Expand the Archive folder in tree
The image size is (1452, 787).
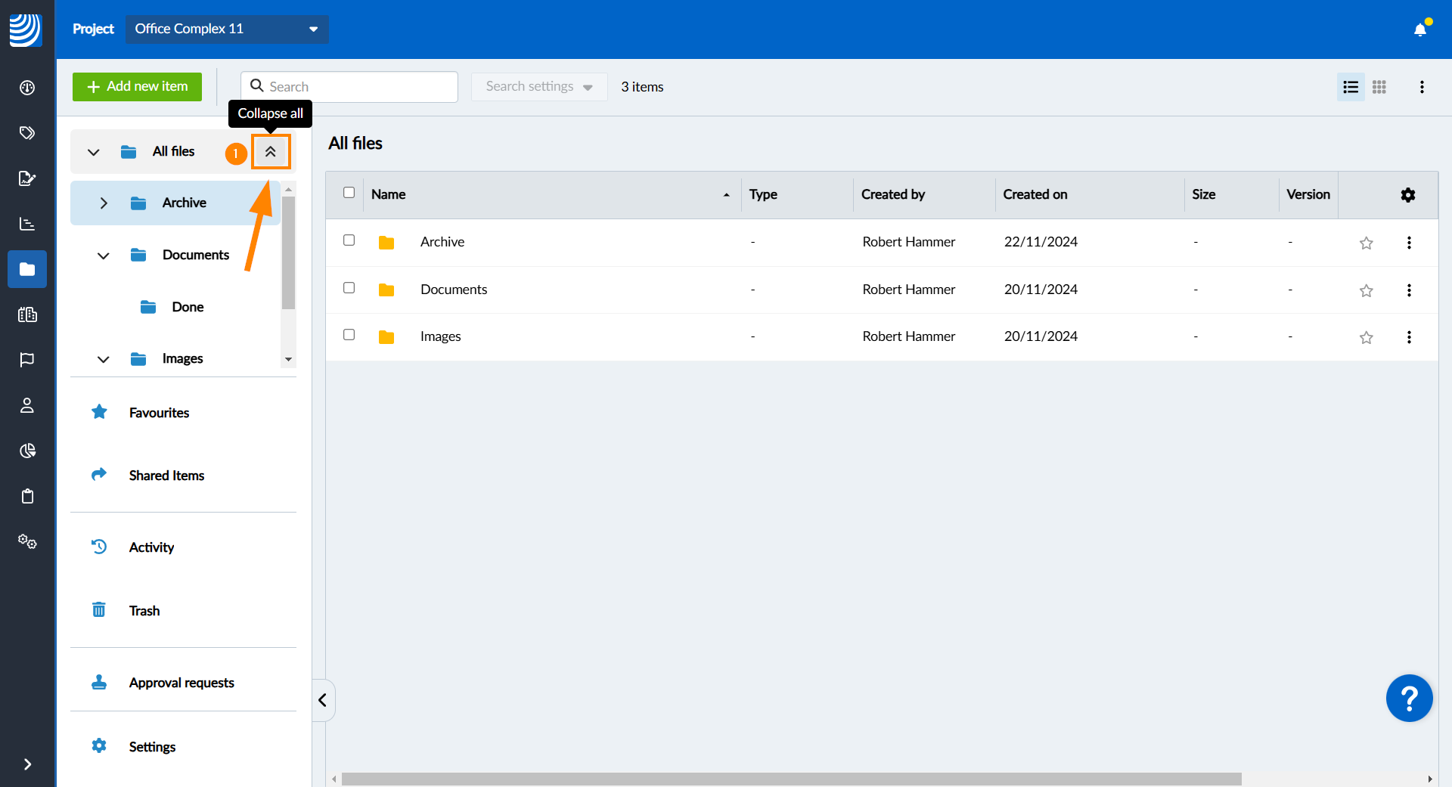click(x=104, y=203)
